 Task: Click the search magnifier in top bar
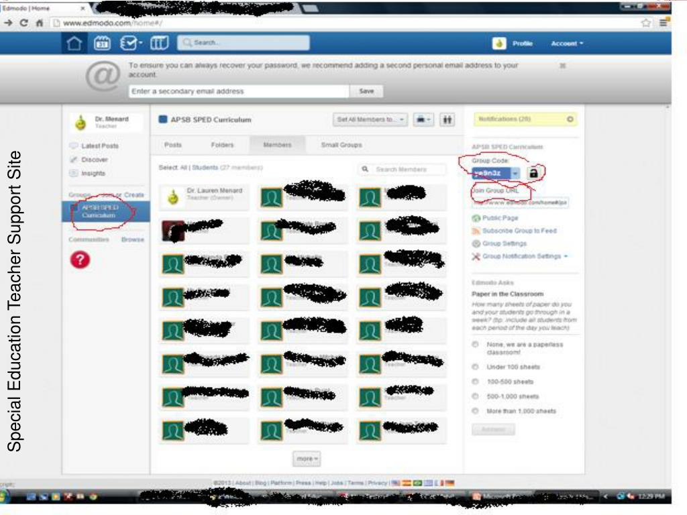[188, 42]
